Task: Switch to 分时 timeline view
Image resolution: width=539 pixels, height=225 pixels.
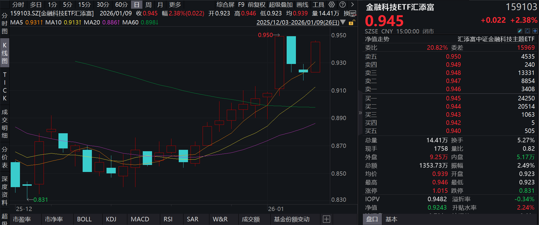Action: pyautogui.click(x=18, y=5)
